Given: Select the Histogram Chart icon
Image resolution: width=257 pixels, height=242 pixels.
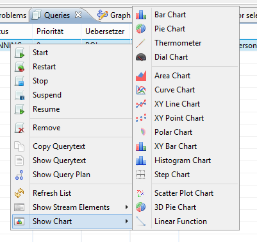Looking at the screenshot, I should 141,160.
